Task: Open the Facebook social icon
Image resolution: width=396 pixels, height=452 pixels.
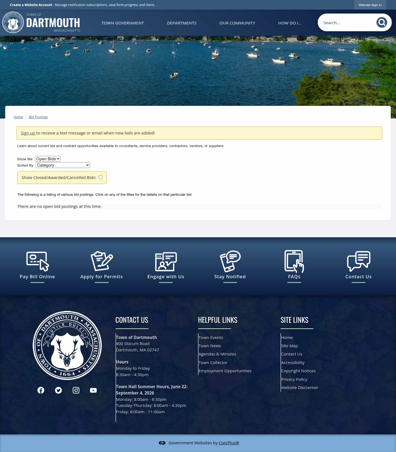Action: (x=41, y=390)
